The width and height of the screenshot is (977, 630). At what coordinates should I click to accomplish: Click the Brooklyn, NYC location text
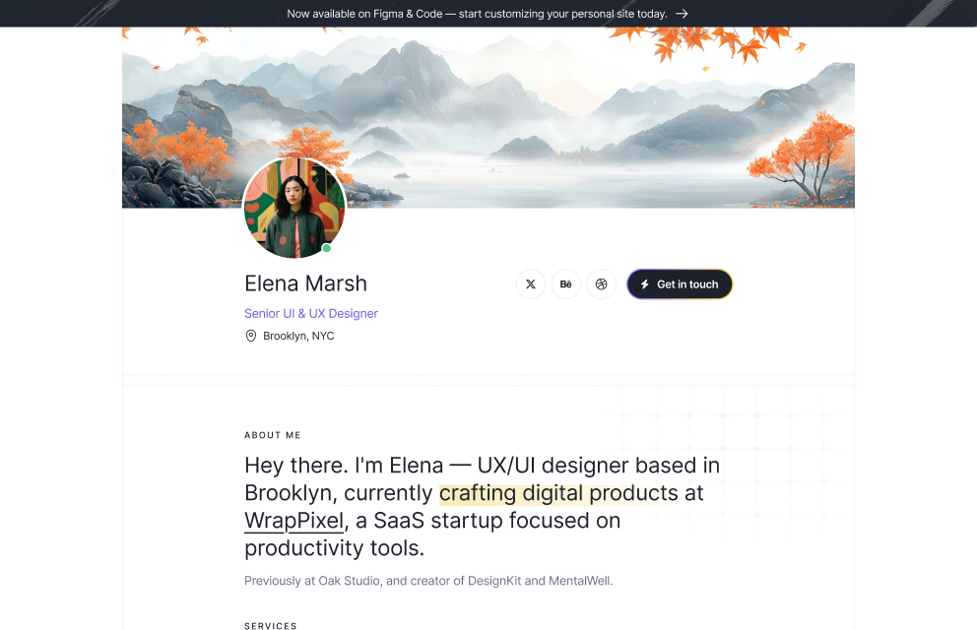click(296, 335)
